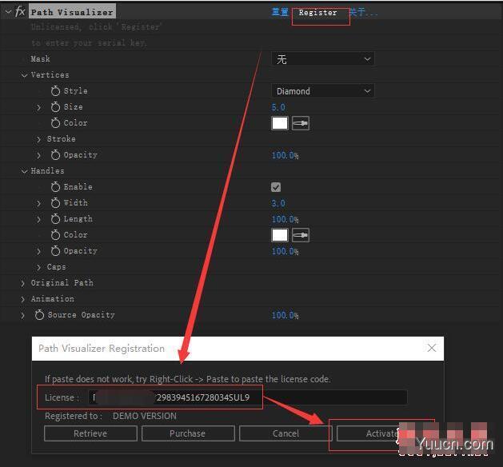Screen dimensions: 503x467
Task: Click the Vertices Style stopwatch icon
Action: tap(55, 91)
